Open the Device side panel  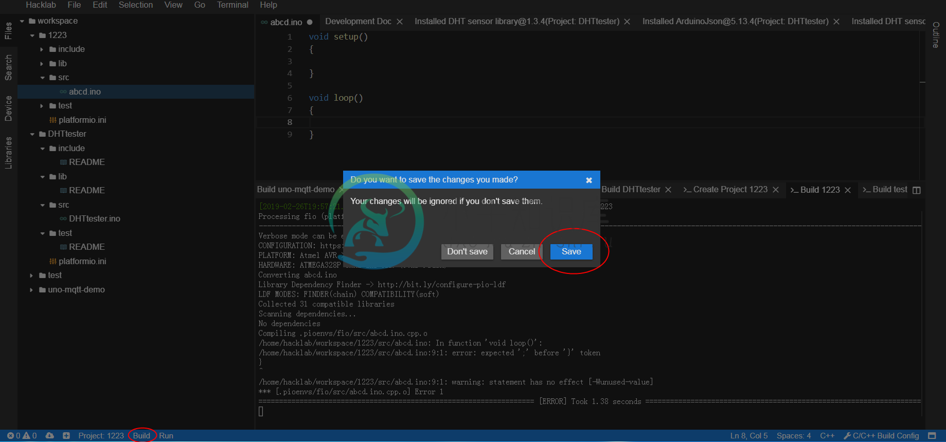8,108
